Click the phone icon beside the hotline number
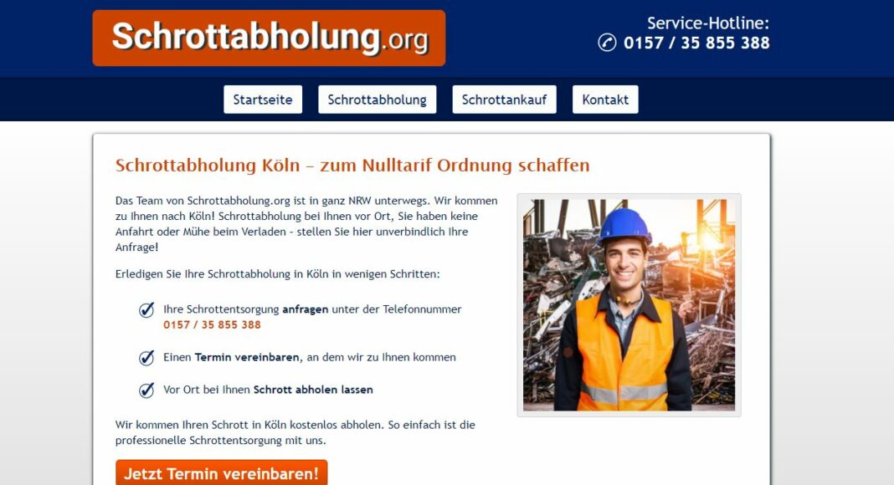The height and width of the screenshot is (485, 894). pyautogui.click(x=607, y=43)
